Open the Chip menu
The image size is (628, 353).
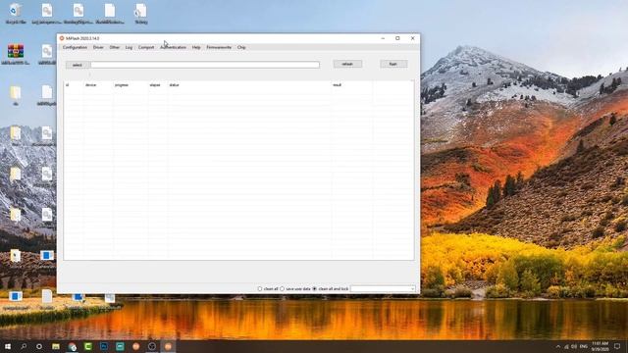[241, 47]
